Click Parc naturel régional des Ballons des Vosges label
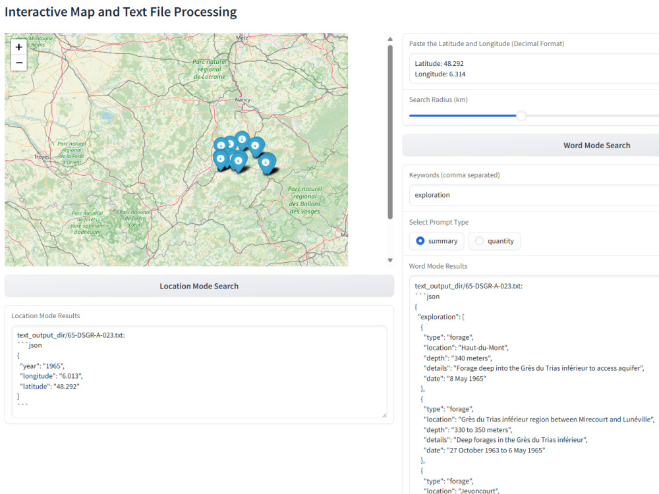 [x=305, y=200]
